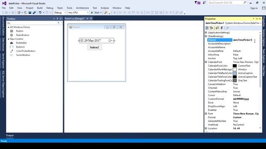The width and height of the screenshot is (266, 149).
Task: Open the File menu
Action: 4,8
